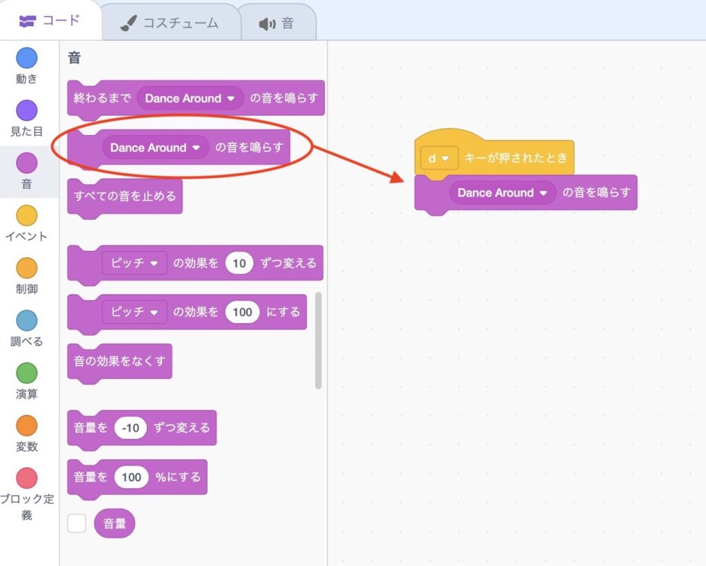The image size is (706, 566).
Task: Open the 音 tab at the top
Action: tap(277, 23)
